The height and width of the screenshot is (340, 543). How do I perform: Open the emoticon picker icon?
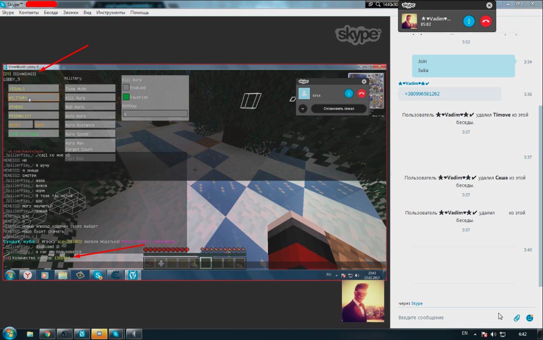pos(530,318)
